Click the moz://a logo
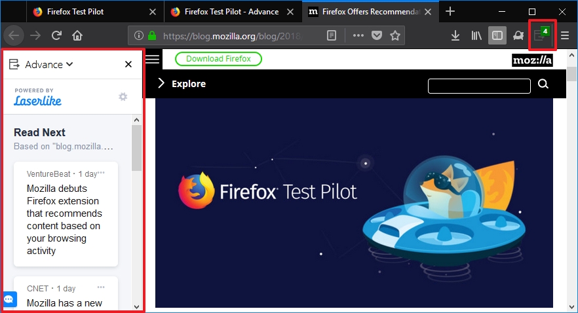 [x=532, y=60]
